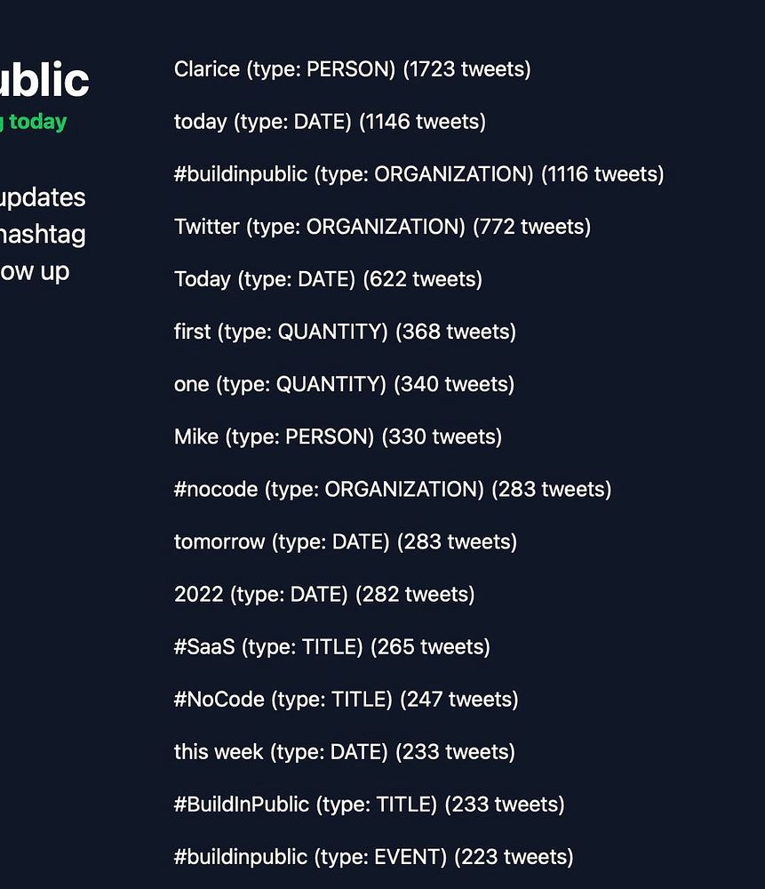This screenshot has width=765, height=889.
Task: Open the #SaaS TITLE entry
Action: pyautogui.click(x=331, y=646)
